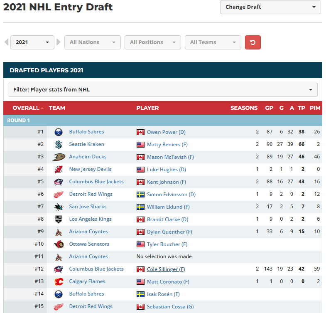326x313 pixels.
Task: Open the All Positions dropdown
Action: (x=152, y=42)
